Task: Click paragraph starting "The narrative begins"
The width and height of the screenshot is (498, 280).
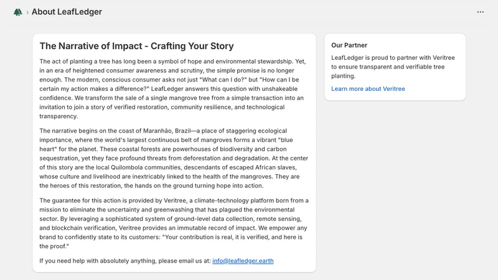Action: [174, 158]
